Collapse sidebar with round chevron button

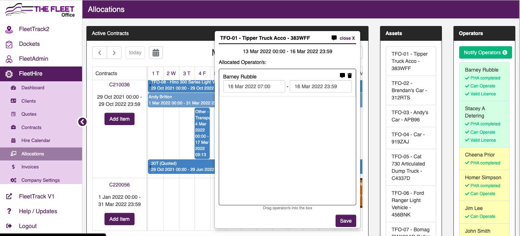[82, 122]
